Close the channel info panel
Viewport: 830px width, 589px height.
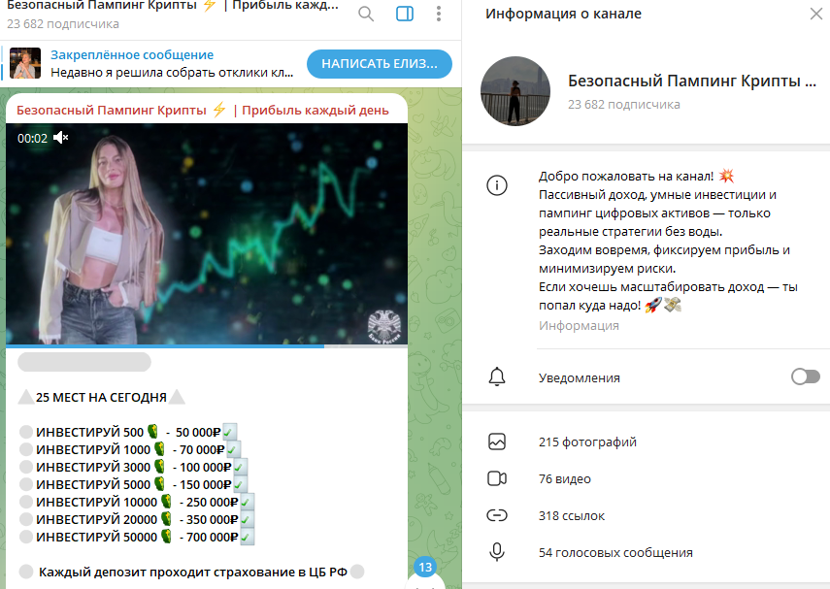tap(816, 14)
